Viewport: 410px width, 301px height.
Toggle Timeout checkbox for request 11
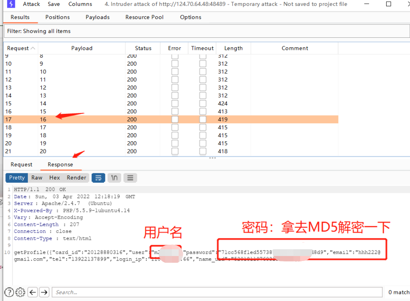203,72
